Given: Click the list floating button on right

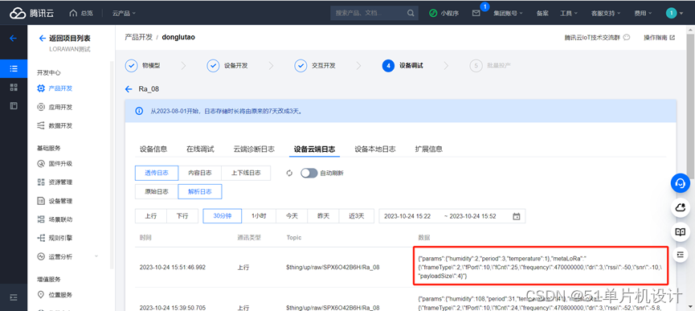Looking at the screenshot, I should (681, 254).
